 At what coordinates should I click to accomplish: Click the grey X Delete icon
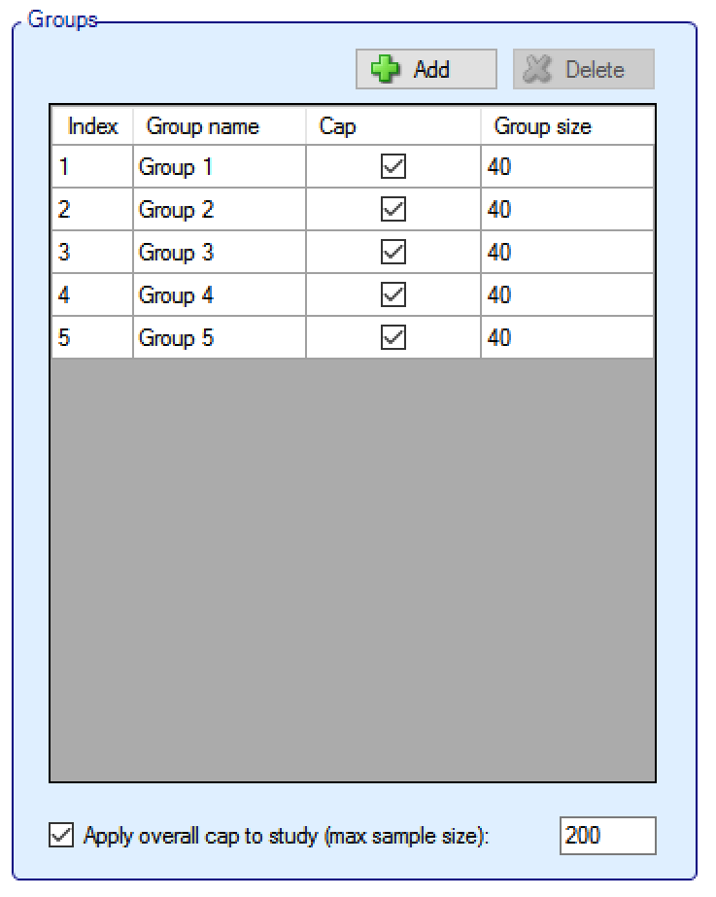point(537,70)
